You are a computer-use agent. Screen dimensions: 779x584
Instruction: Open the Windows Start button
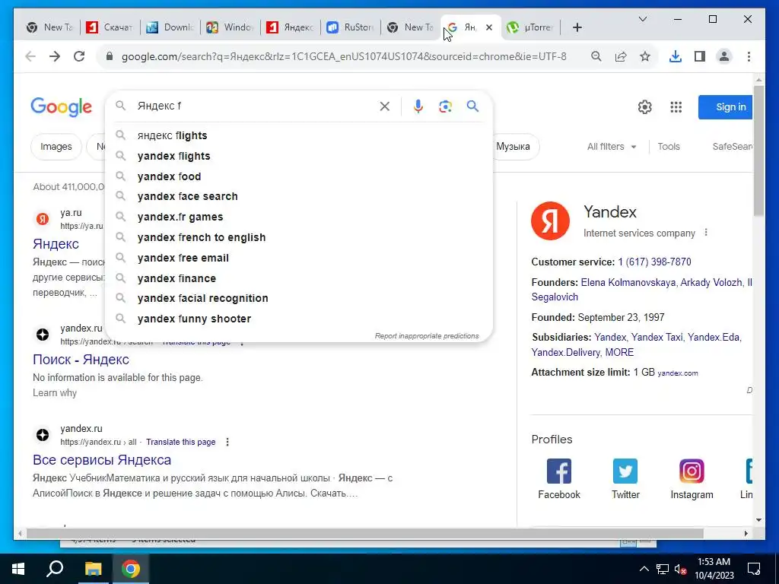click(18, 569)
